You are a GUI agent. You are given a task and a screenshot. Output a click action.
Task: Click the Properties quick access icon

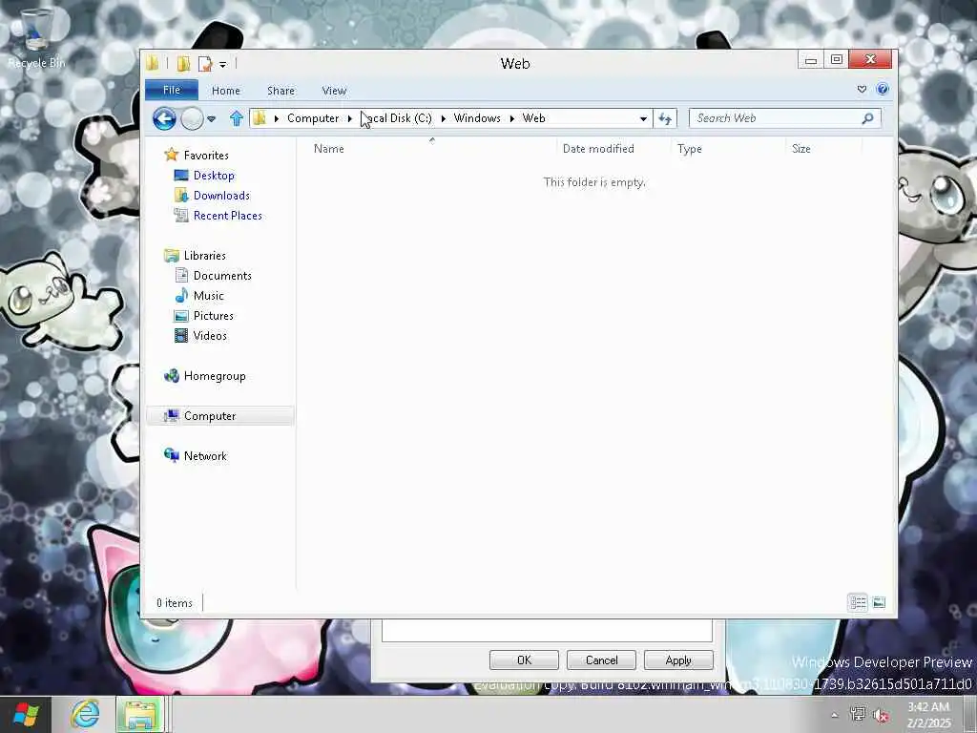204,63
